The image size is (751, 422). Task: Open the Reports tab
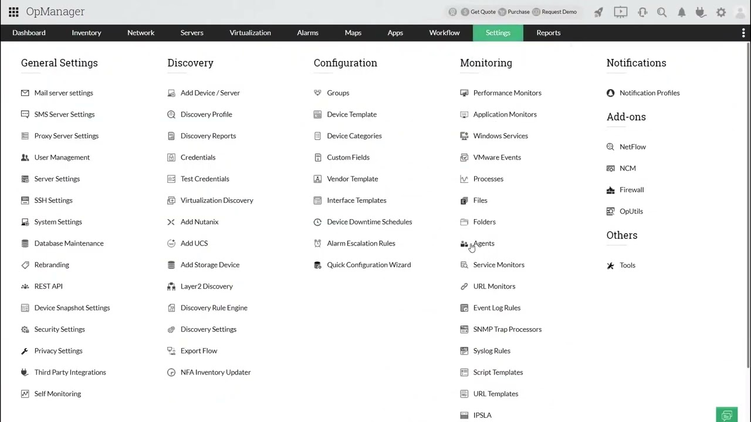[549, 33]
